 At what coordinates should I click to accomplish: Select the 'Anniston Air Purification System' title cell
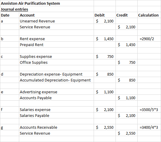pos(47,3)
